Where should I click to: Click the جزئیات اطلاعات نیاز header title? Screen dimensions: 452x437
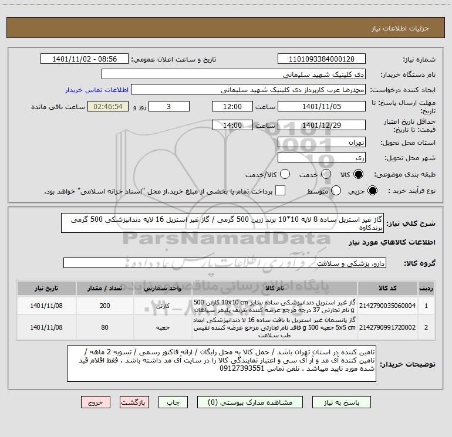click(400, 28)
